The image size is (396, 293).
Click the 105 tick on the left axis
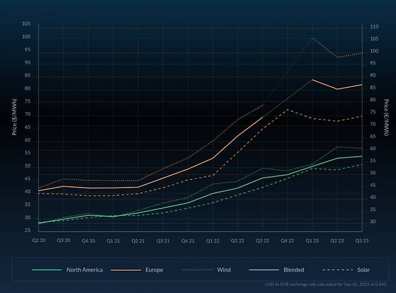[26, 24]
